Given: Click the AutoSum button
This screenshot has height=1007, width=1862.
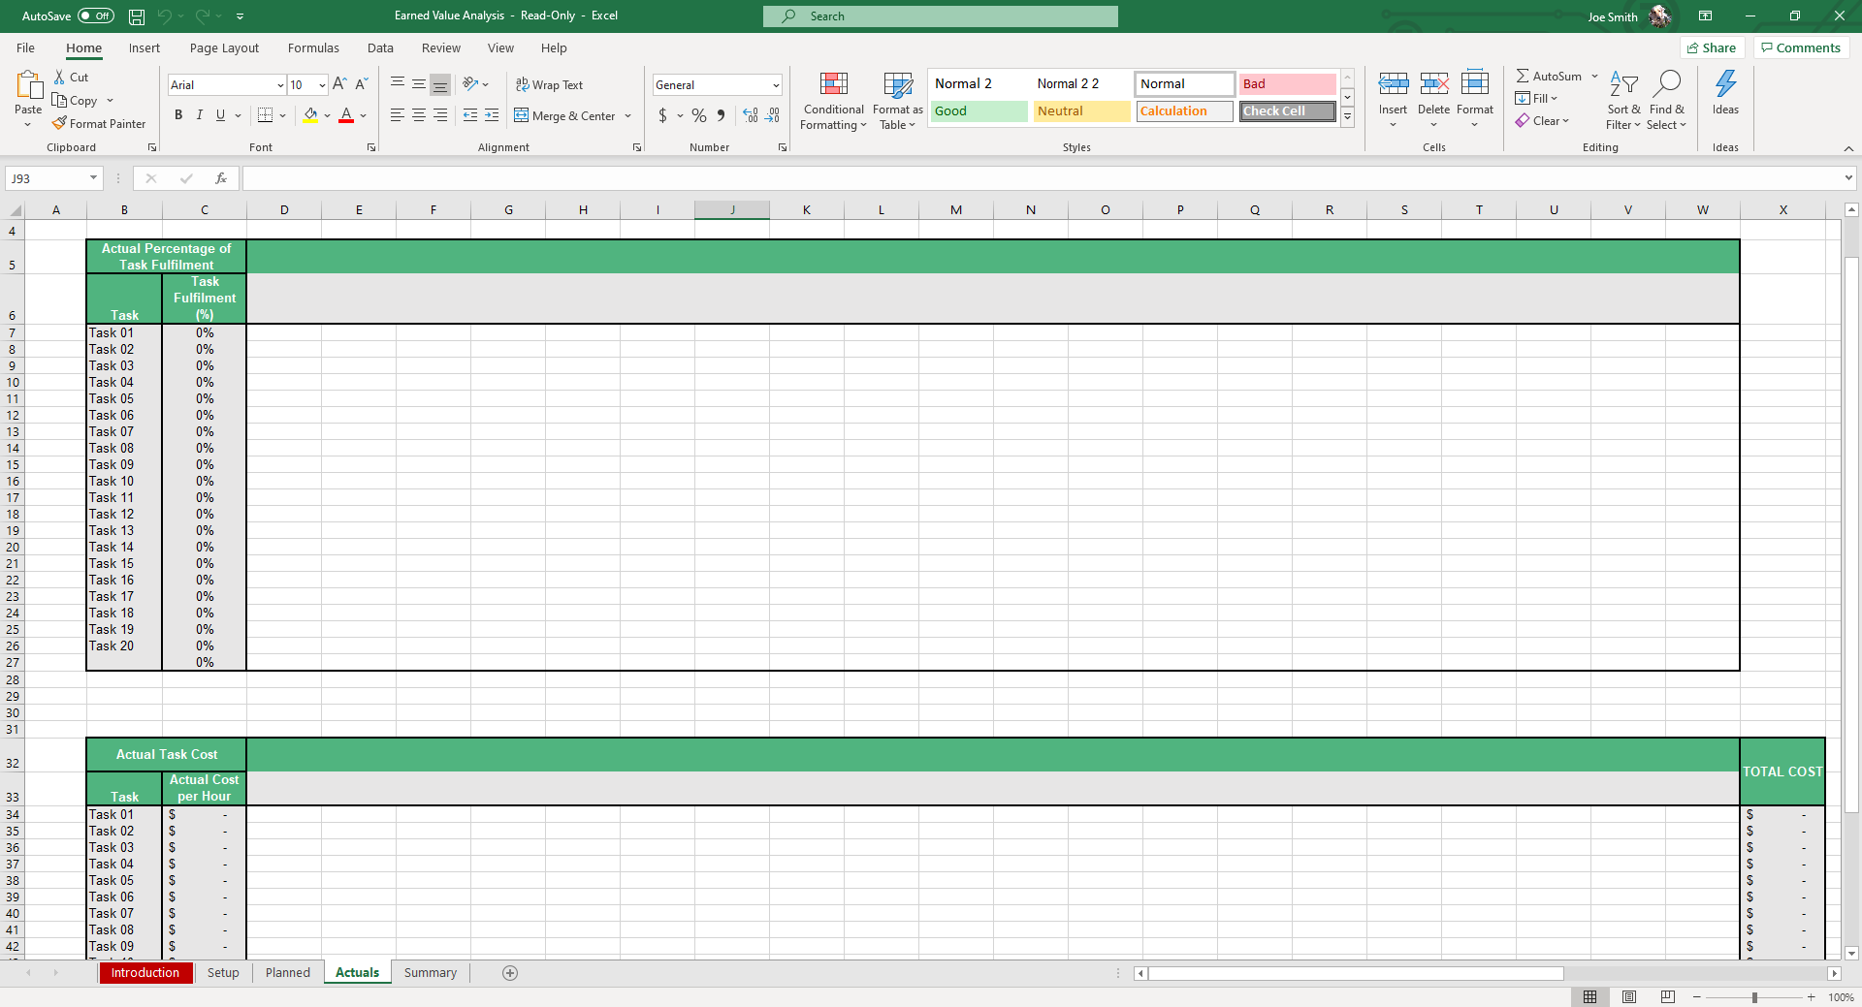Looking at the screenshot, I should click(x=1549, y=77).
